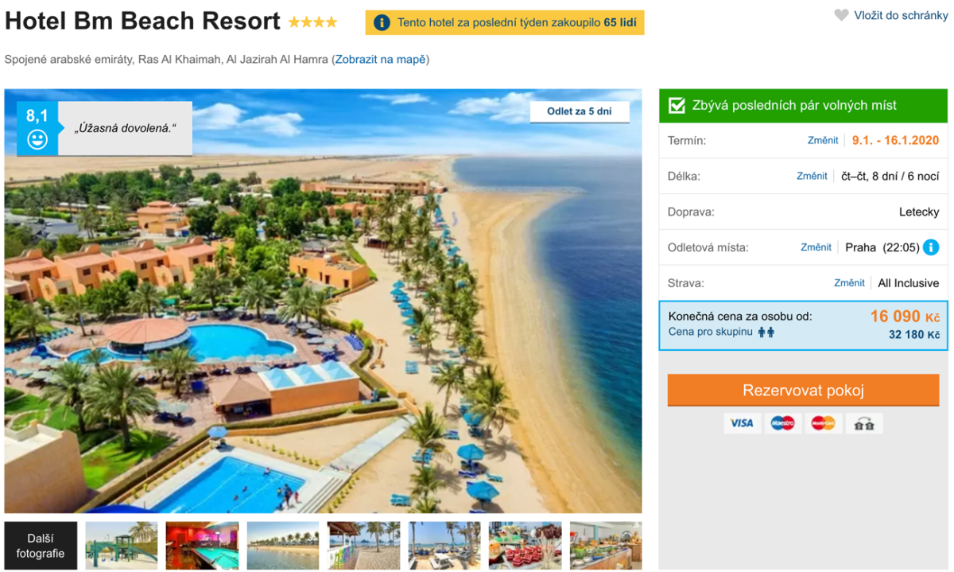Change the Odletová místa departure
Image resolution: width=954 pixels, height=572 pixels.
point(816,247)
